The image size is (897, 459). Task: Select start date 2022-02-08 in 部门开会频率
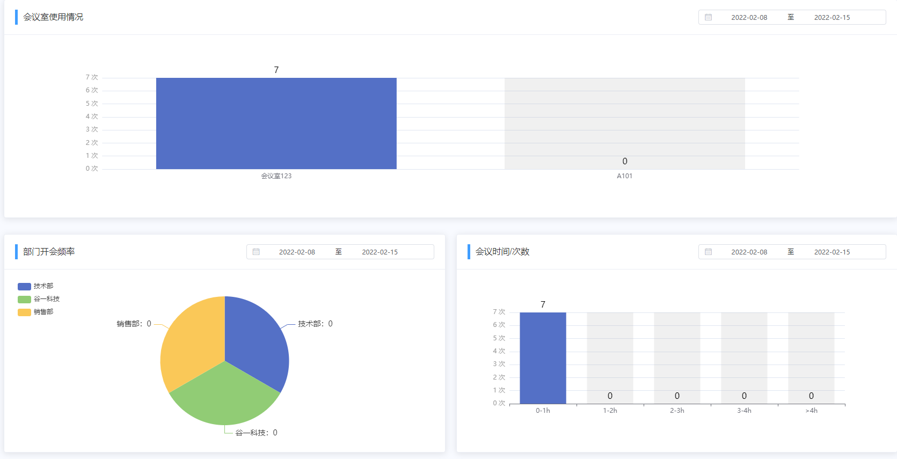point(297,252)
